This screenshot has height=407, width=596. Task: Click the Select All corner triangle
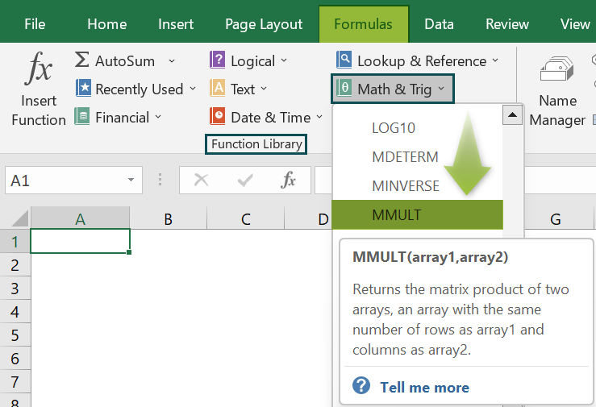[x=20, y=218]
